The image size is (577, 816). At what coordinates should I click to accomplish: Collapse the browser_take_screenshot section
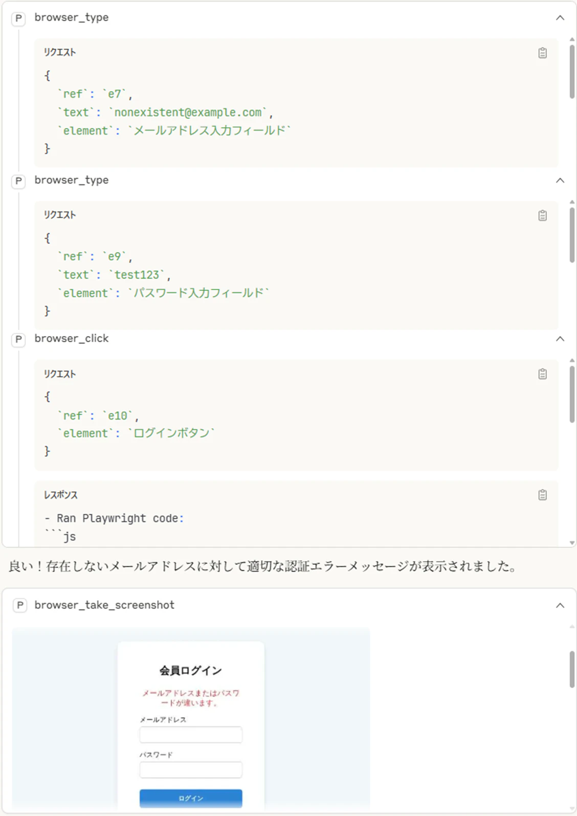point(560,605)
